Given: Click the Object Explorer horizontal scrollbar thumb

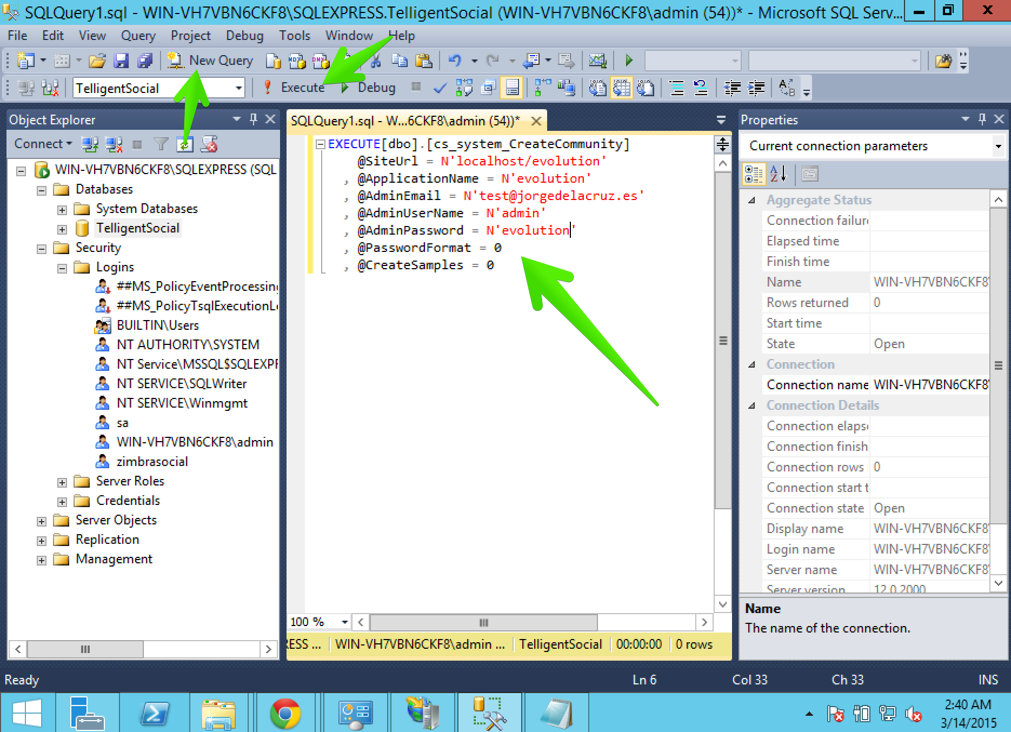Looking at the screenshot, I should click(x=85, y=649).
